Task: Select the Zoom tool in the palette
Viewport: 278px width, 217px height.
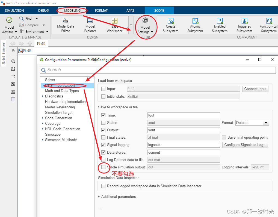Action: click(13, 61)
